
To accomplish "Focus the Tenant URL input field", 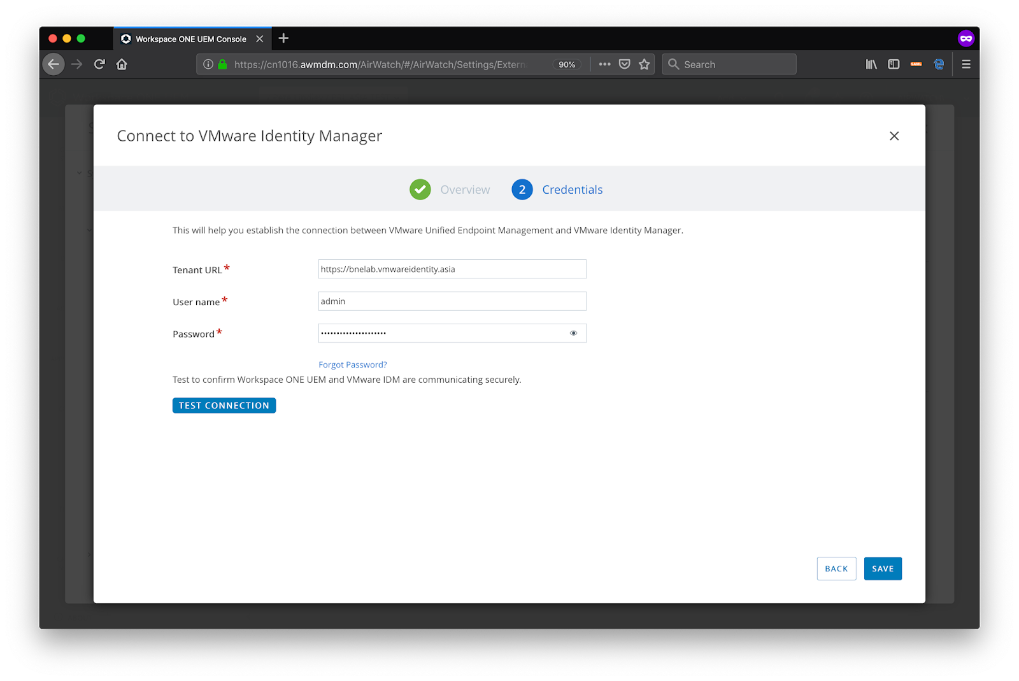I will (x=452, y=269).
